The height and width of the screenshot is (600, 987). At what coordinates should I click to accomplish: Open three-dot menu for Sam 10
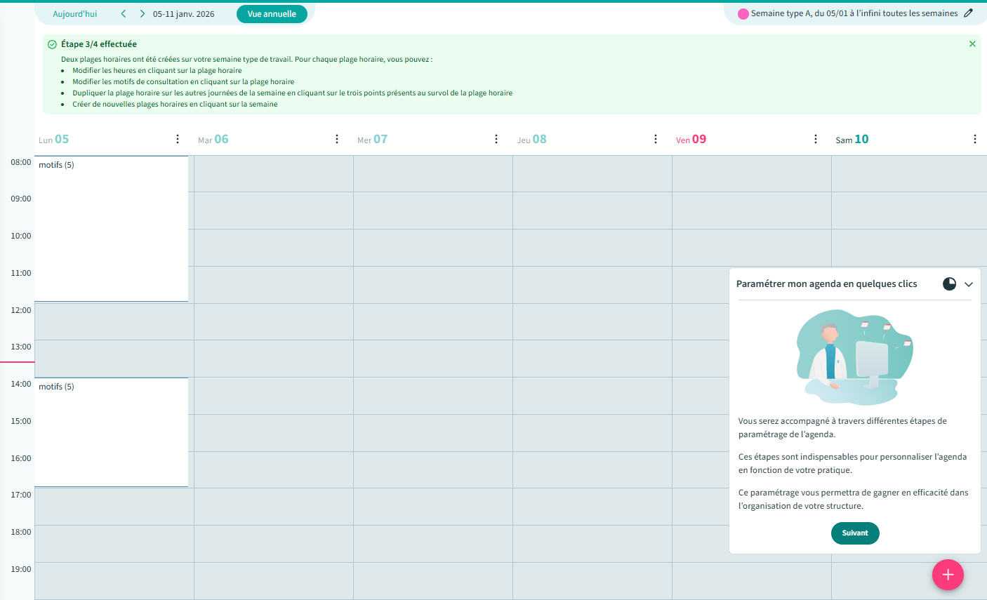tap(974, 140)
